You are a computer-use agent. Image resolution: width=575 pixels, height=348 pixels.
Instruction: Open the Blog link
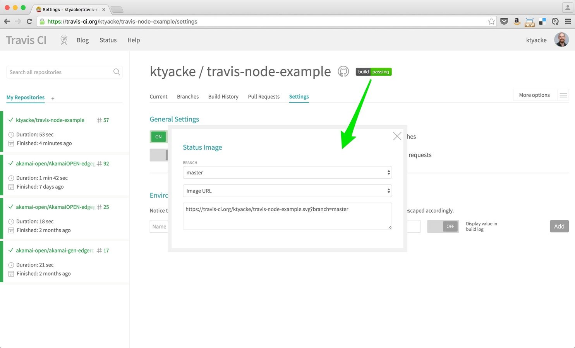(82, 40)
